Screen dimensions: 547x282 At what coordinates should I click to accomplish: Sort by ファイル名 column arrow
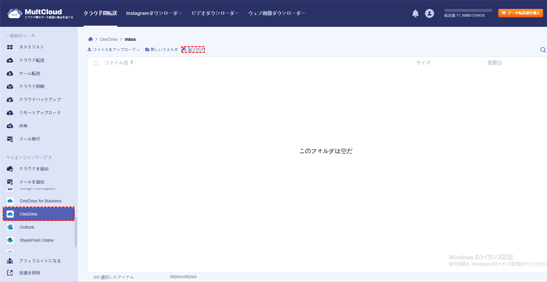(132, 63)
